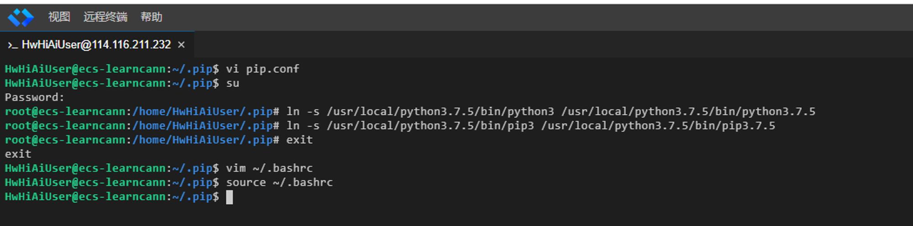Click the /usr/local/python3.7.5/bin/pip3.7.5 path text
The height and width of the screenshot is (226, 913).
pyautogui.click(x=658, y=126)
